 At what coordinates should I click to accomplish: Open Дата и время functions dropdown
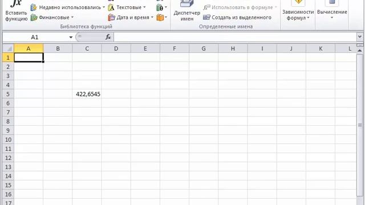(131, 18)
